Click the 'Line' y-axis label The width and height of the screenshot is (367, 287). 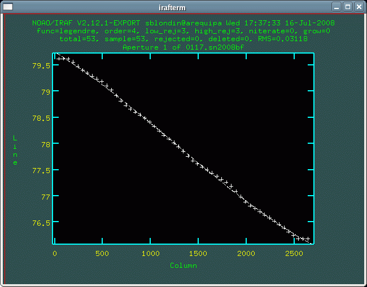(x=15, y=150)
